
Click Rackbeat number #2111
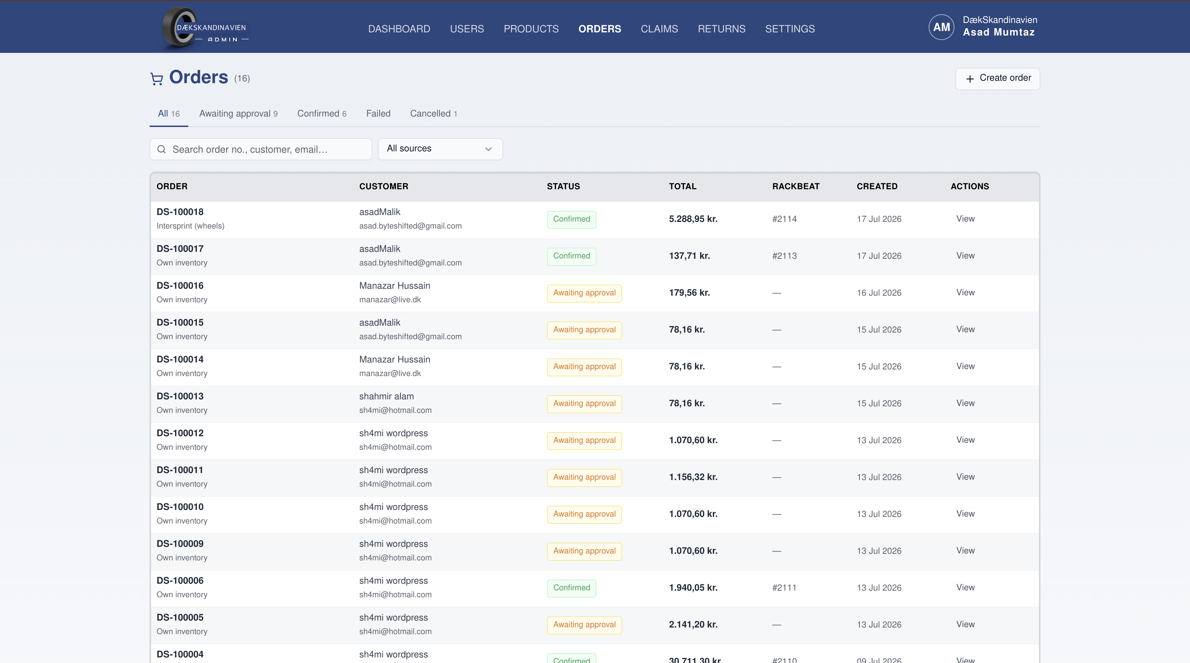(x=784, y=588)
